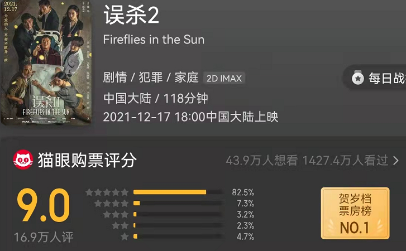Click the single-star rating row icon

(125, 236)
